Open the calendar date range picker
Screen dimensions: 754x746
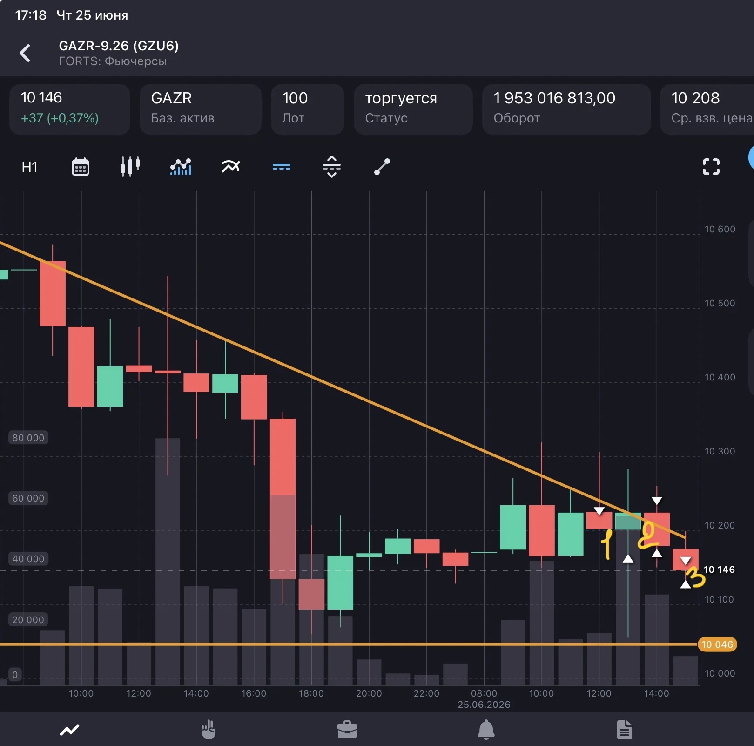click(x=81, y=167)
